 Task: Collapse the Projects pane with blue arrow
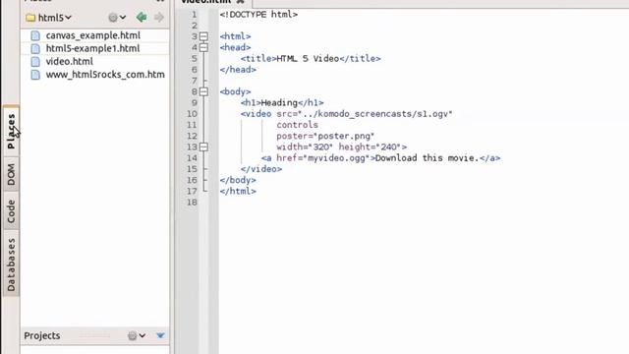pos(160,335)
